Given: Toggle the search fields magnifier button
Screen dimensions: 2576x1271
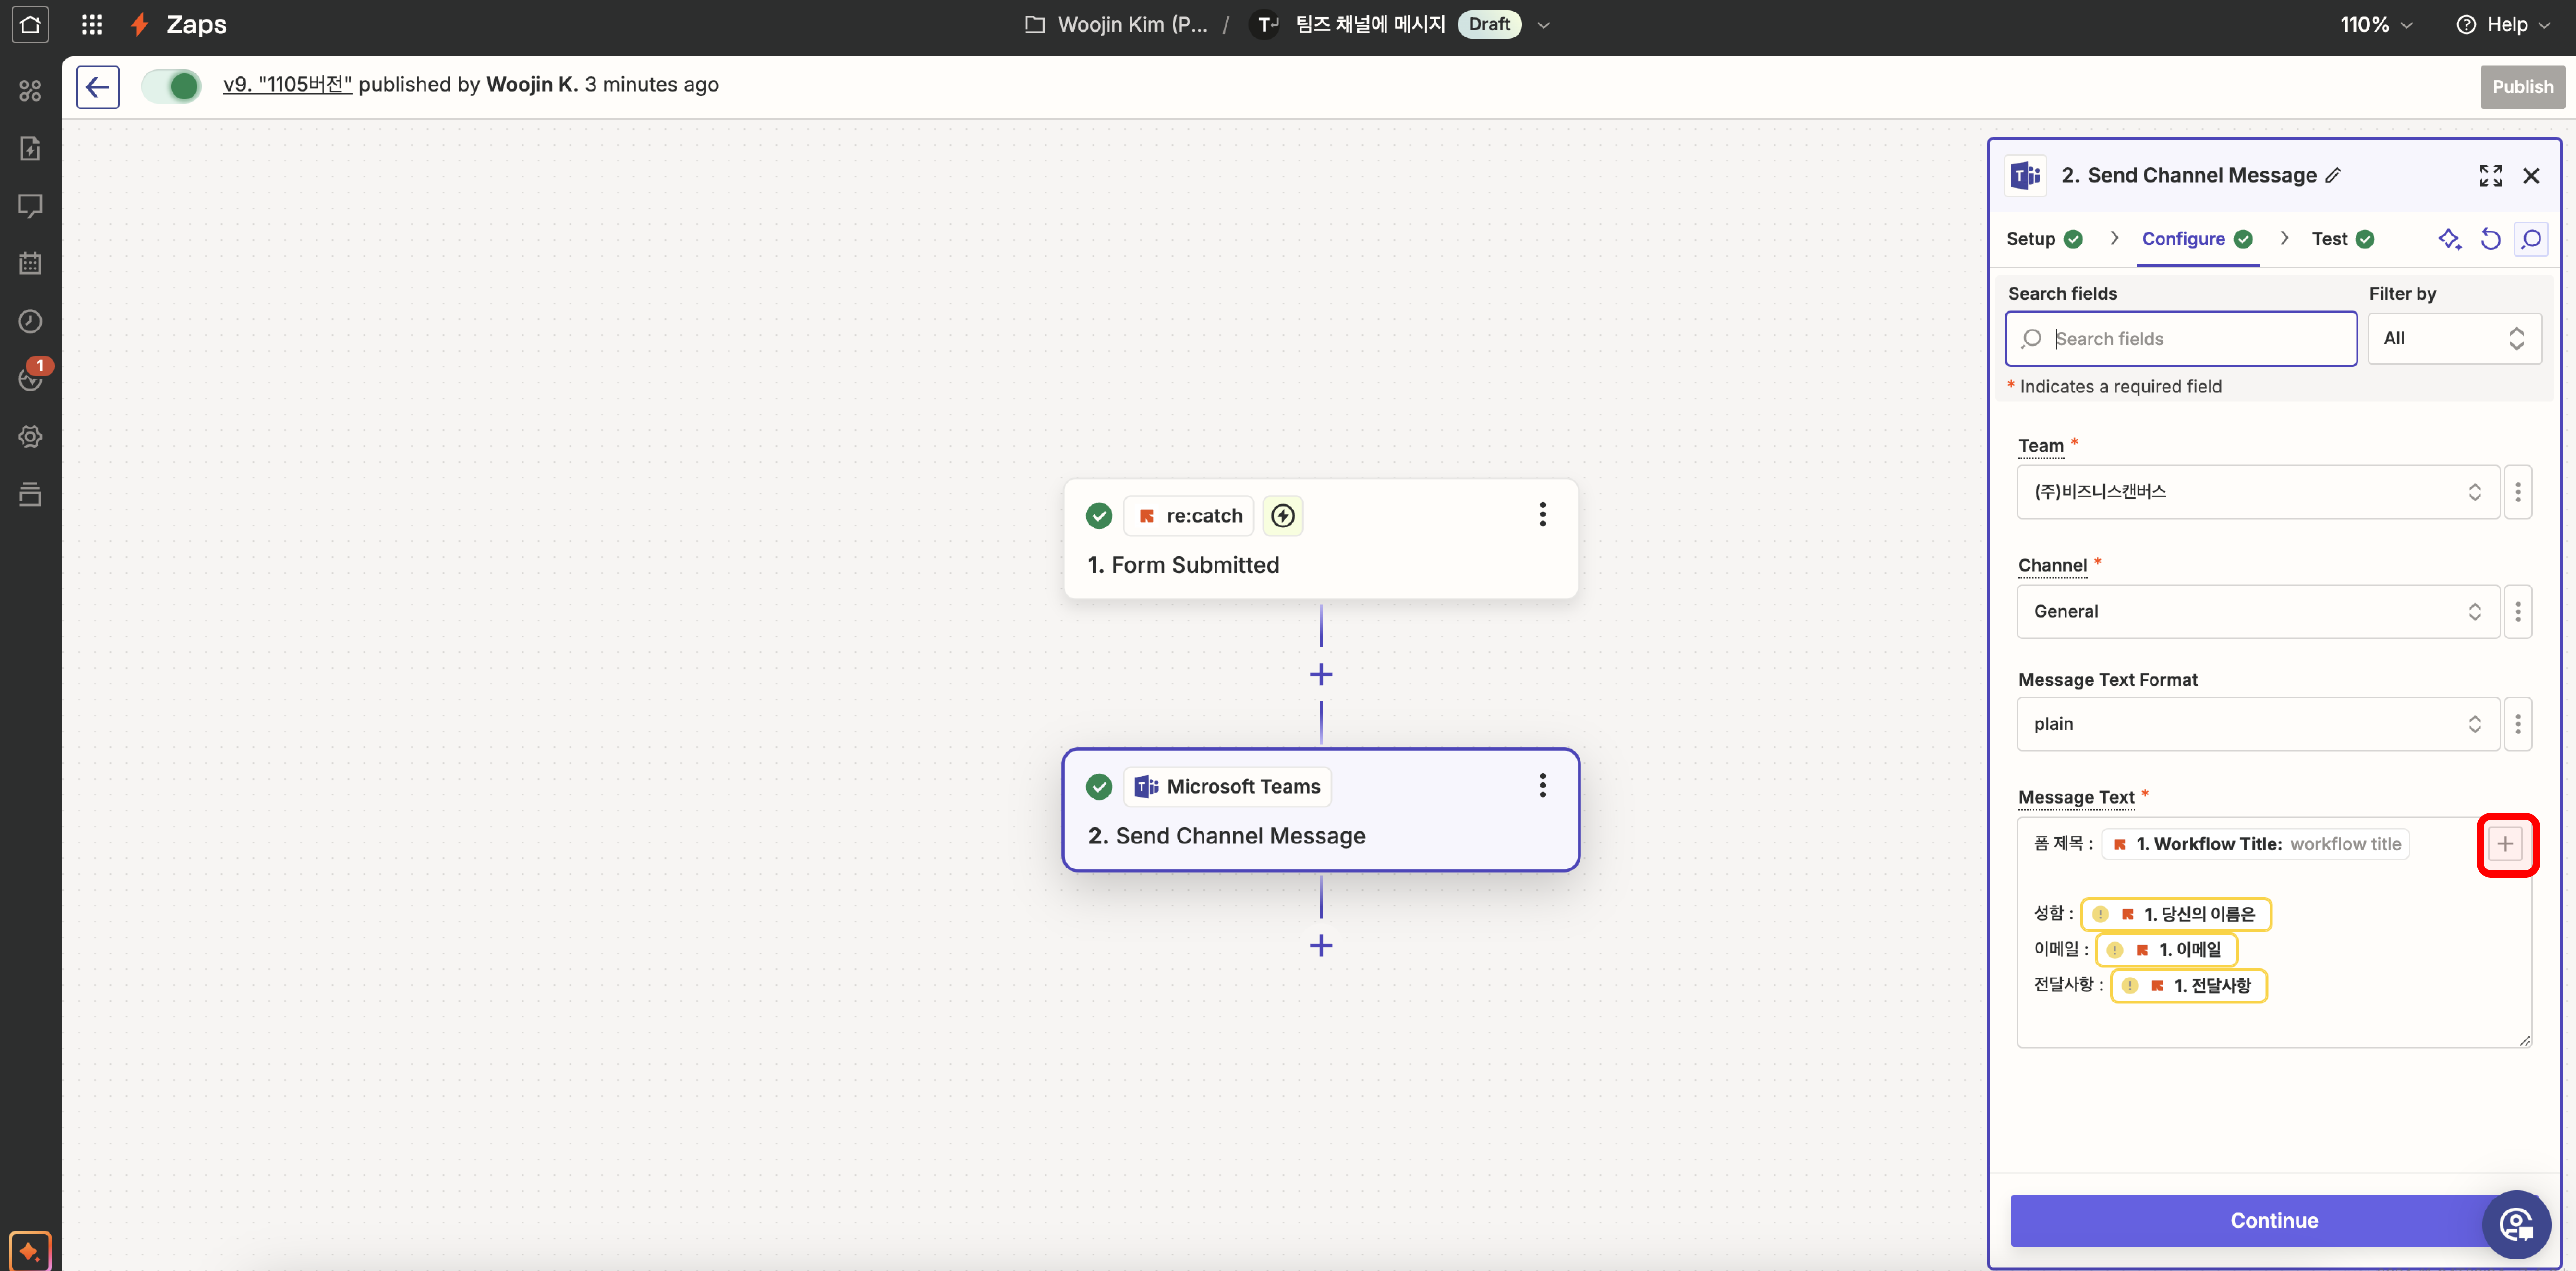Looking at the screenshot, I should point(2531,239).
